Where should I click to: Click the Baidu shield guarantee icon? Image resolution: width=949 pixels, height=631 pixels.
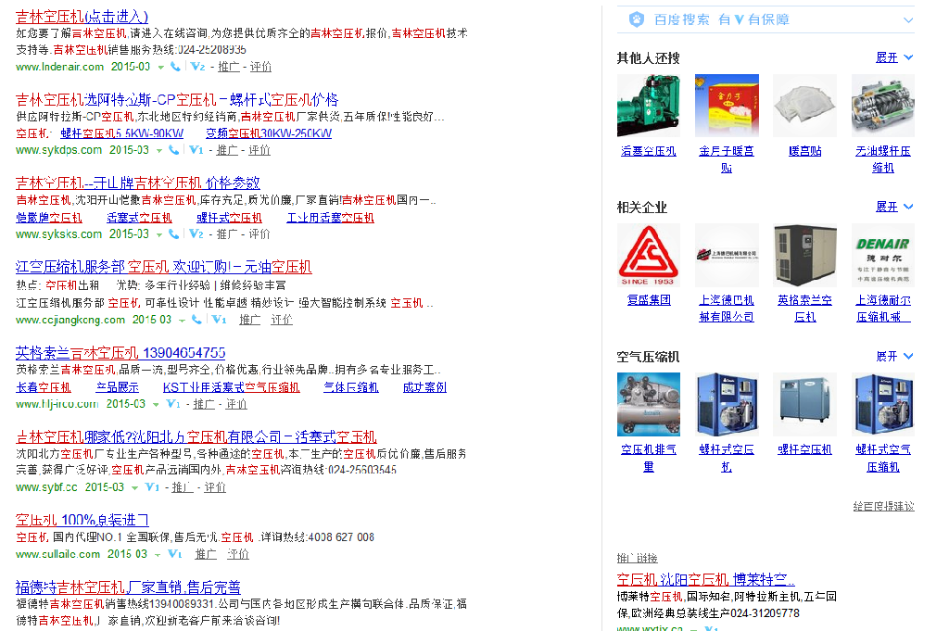click(636, 19)
